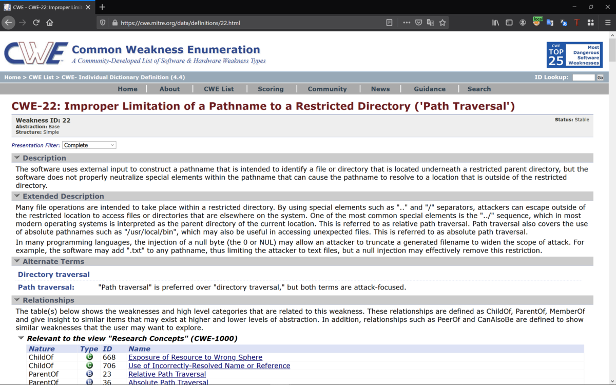
Task: Open Exposure of Resource to Wrong Sphere
Action: (195, 357)
